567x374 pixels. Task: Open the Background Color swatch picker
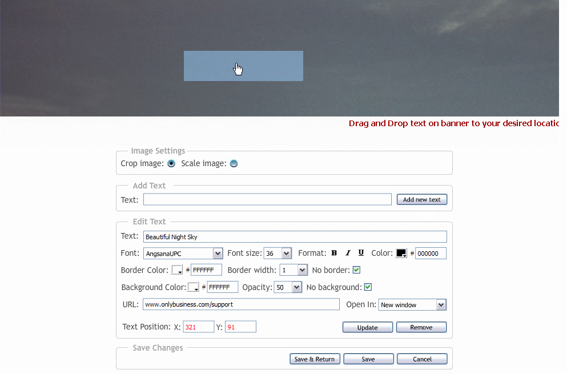pos(194,287)
